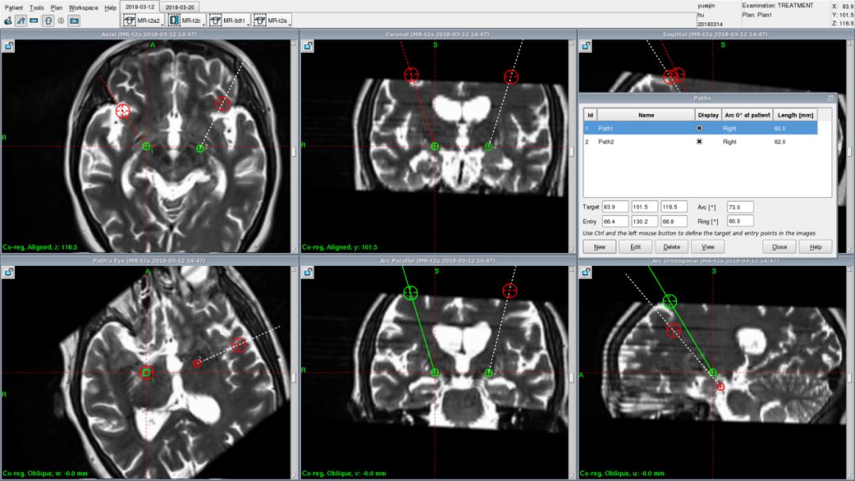Click the Id column header
This screenshot has height=481, width=855.
tap(590, 115)
